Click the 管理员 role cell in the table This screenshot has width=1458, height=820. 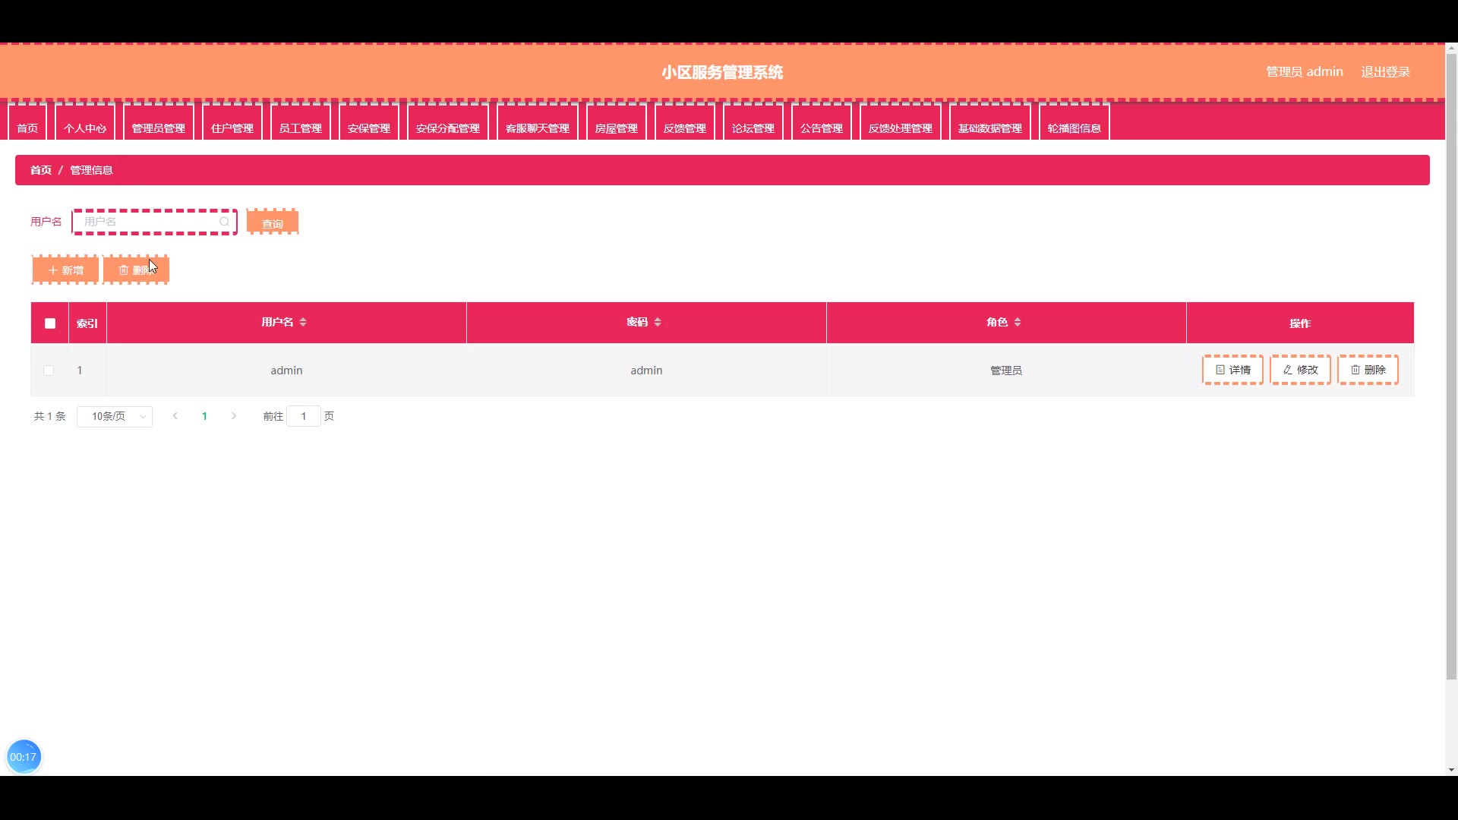click(1006, 371)
